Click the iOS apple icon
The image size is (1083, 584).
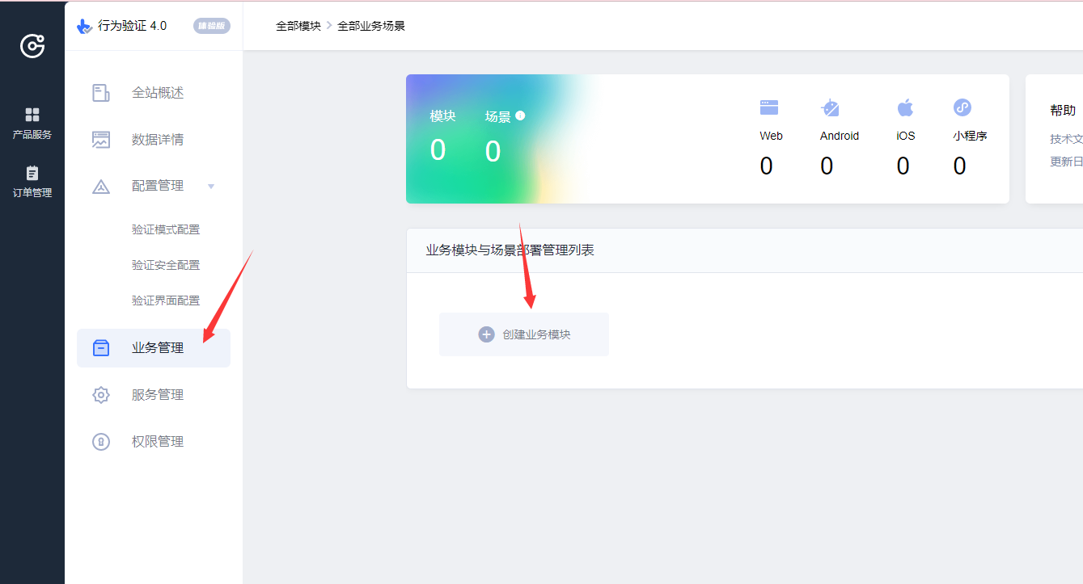[x=905, y=107]
